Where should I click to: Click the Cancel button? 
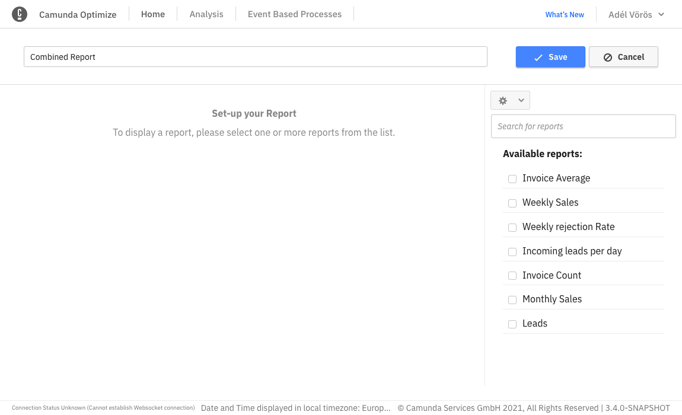pyautogui.click(x=623, y=57)
